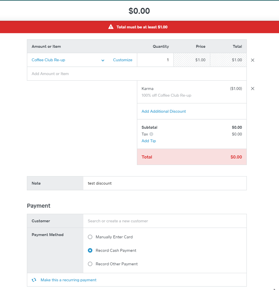Select Manually Enter Card payment method
The height and width of the screenshot is (290, 279).
90,237
